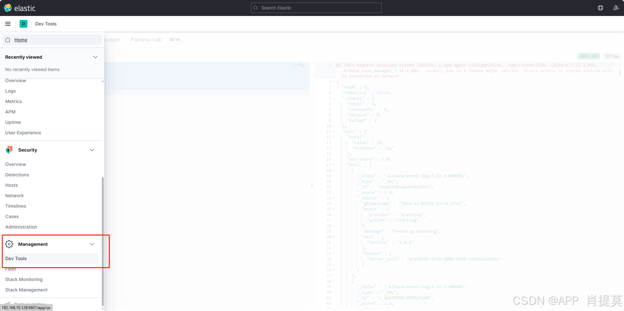Fold the response JSON at line 5
Viewport: 624px width, 311px height.
(334, 98)
